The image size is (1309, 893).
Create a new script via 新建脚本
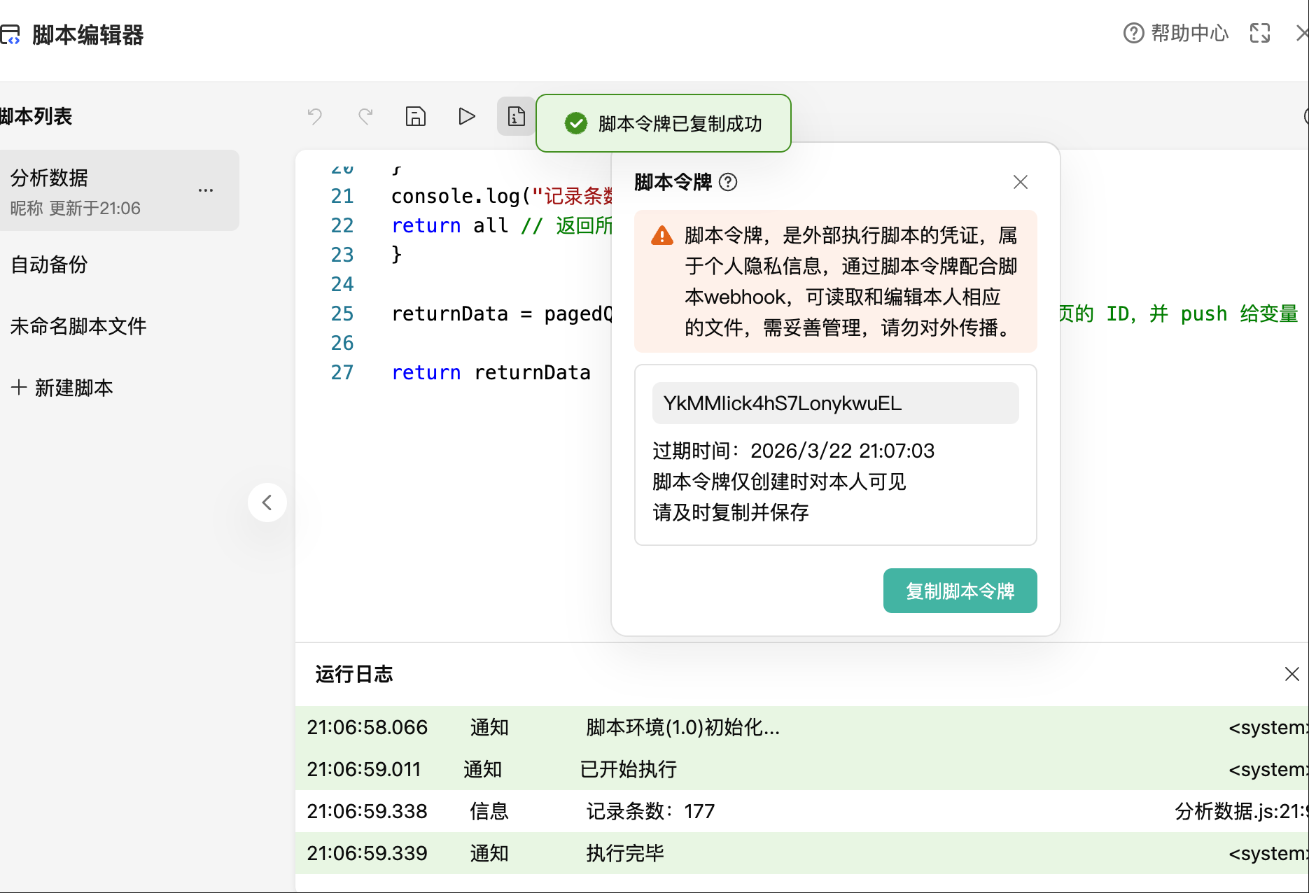pos(62,388)
